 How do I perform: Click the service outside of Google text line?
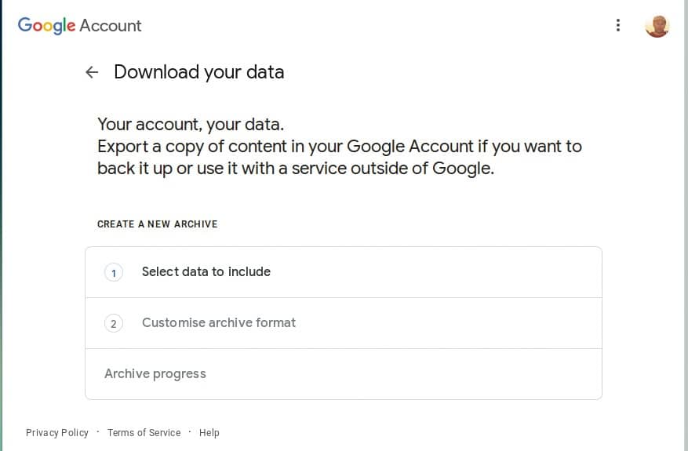tap(296, 169)
